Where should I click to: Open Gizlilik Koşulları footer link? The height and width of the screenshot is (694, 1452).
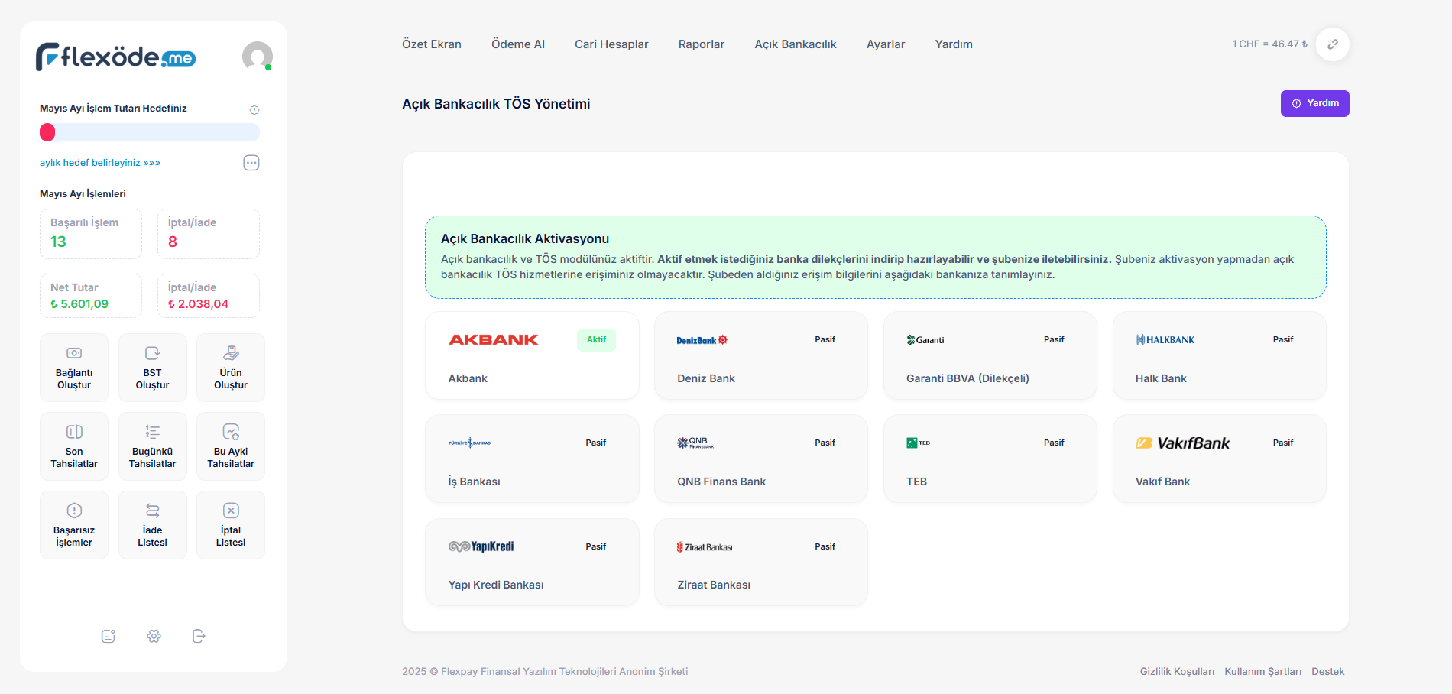click(1177, 672)
